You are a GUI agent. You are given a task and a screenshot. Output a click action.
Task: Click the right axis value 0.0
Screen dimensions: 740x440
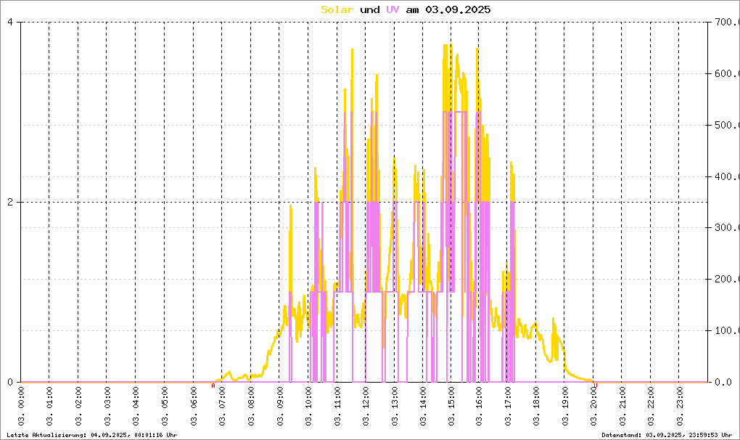pyautogui.click(x=725, y=382)
